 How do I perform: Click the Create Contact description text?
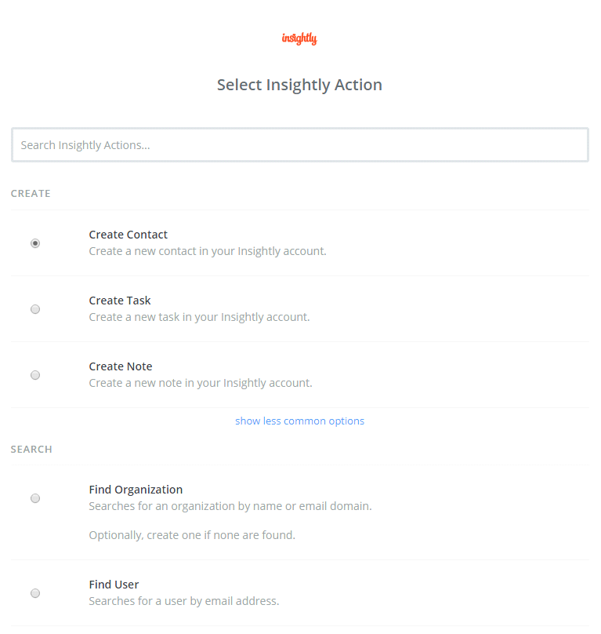pos(208,252)
